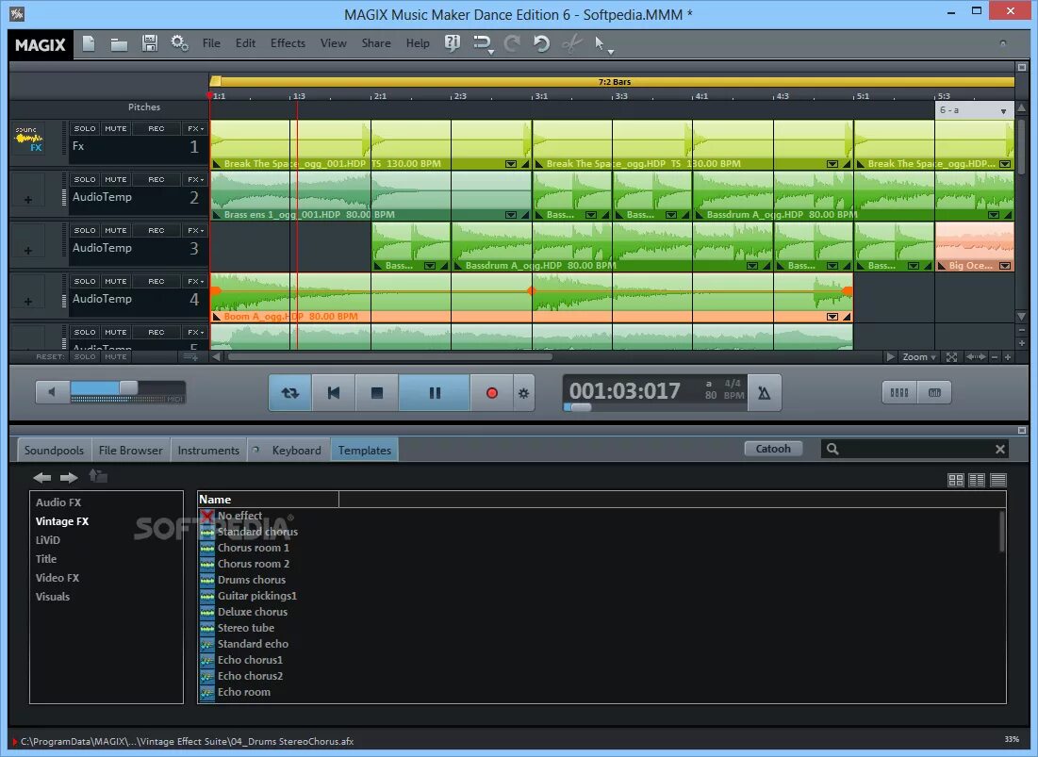Open FX dropdown on AudioTemp track 3
The image size is (1038, 757).
point(195,230)
